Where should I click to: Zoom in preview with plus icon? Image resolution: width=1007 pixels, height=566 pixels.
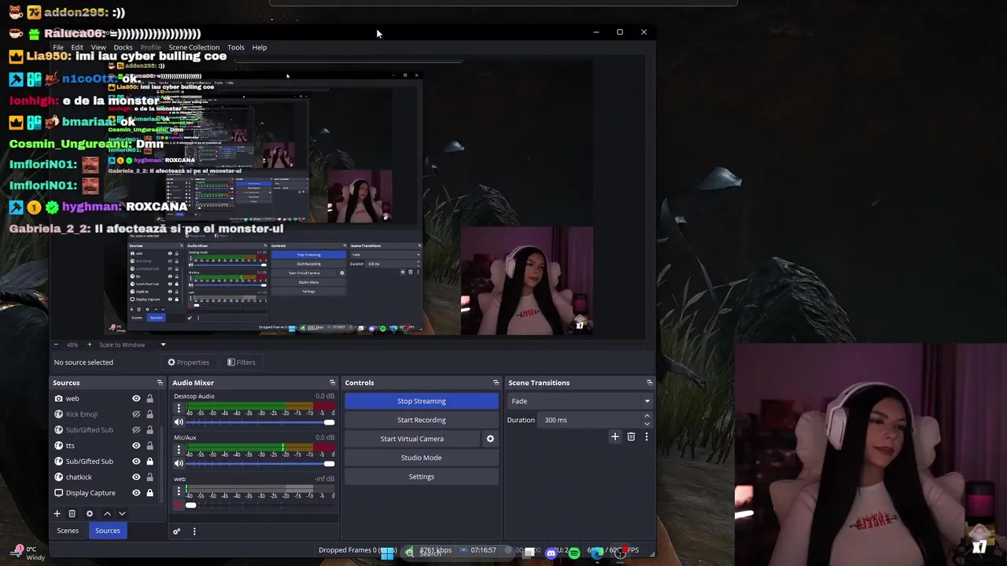pos(89,344)
